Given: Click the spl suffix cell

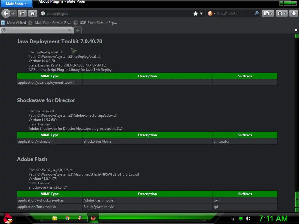Looking at the screenshot, I should pos(245,207).
